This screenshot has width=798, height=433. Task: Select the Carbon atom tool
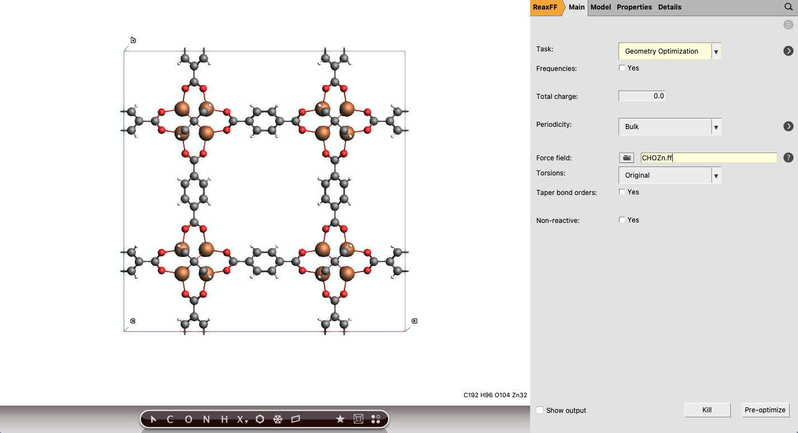pyautogui.click(x=170, y=419)
